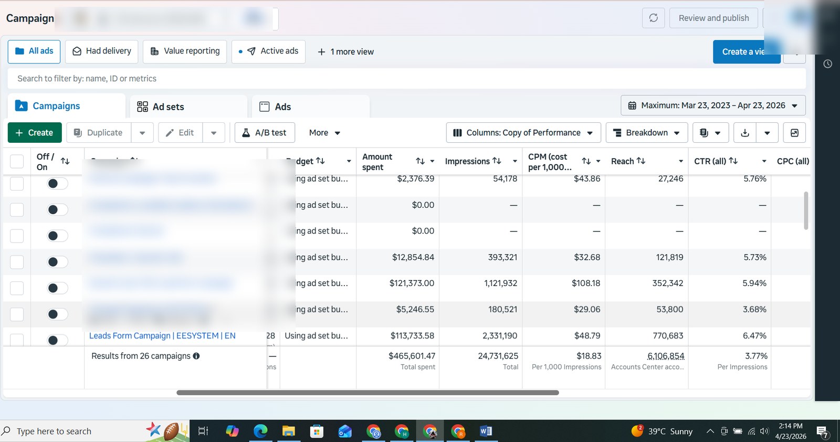Open Columns: Copy of Performance dropdown
This screenshot has height=442, width=840.
pyautogui.click(x=523, y=133)
